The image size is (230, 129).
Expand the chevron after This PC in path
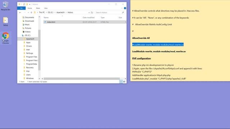coord(46,13)
